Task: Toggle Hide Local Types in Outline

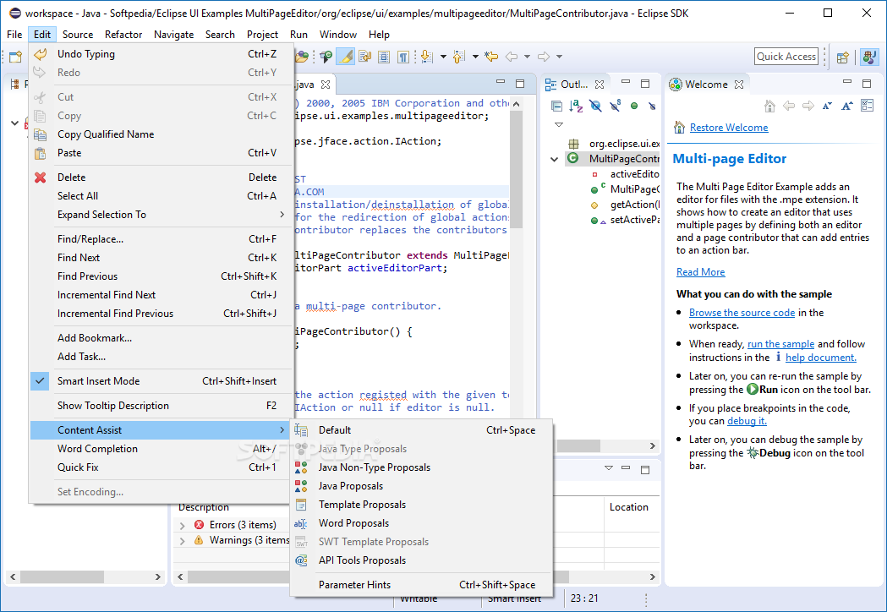Action: coord(652,106)
